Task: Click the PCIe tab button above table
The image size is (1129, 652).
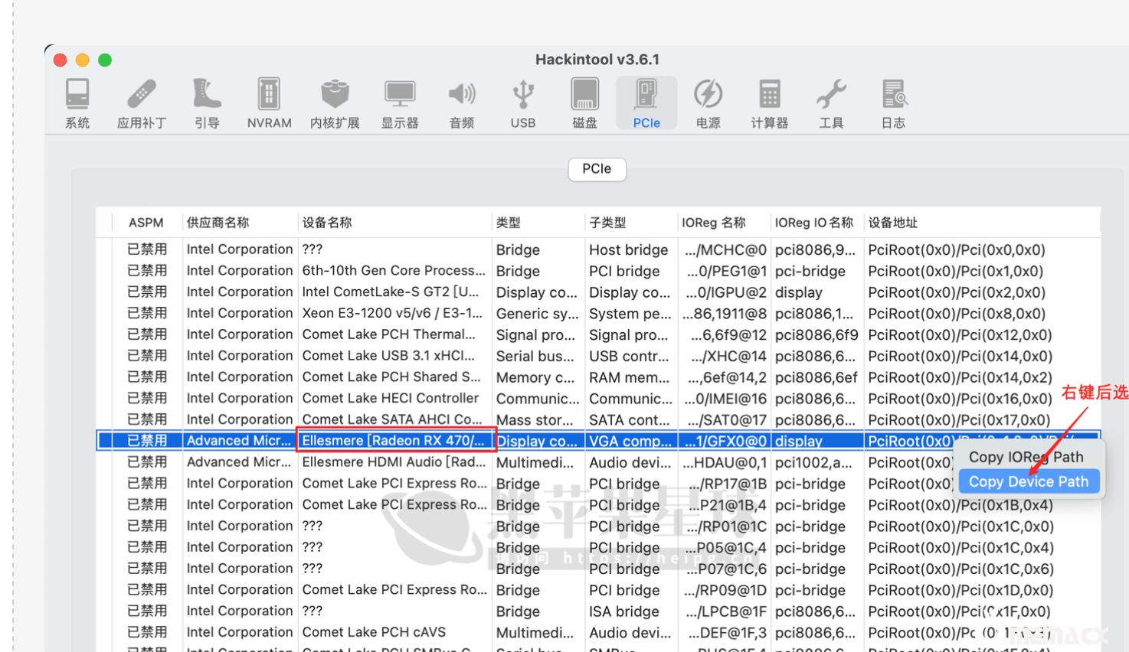Action: pyautogui.click(x=597, y=169)
